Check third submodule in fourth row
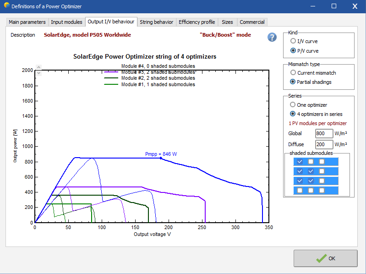 (x=322, y=191)
